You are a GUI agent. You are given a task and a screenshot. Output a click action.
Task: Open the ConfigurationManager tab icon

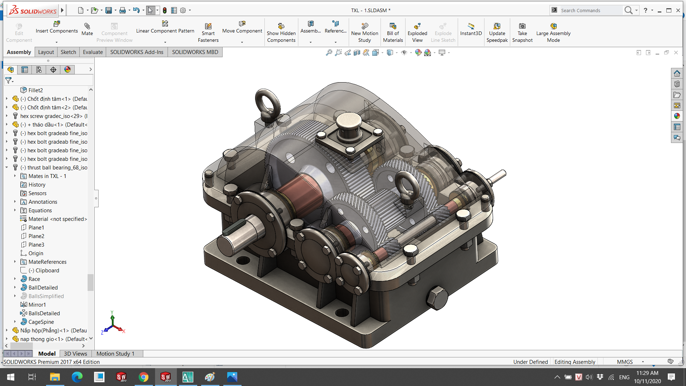(39, 70)
